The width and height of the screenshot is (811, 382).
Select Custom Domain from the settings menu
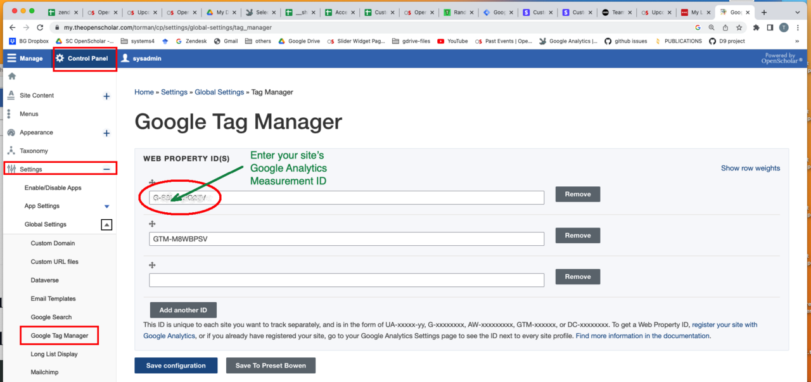point(53,243)
